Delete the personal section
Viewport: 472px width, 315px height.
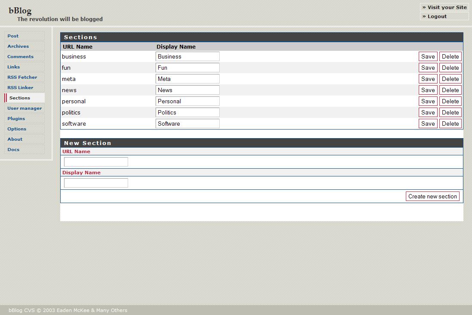pyautogui.click(x=451, y=101)
